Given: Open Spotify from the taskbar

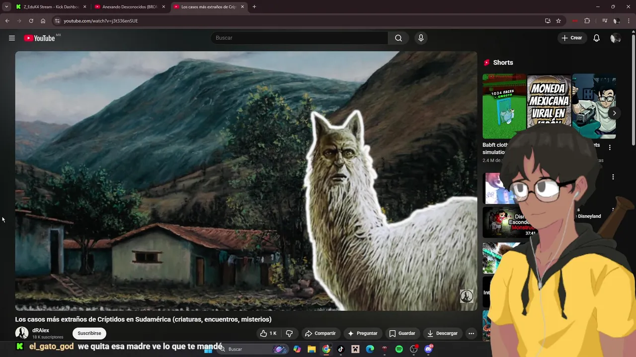Looking at the screenshot, I should click(x=399, y=349).
